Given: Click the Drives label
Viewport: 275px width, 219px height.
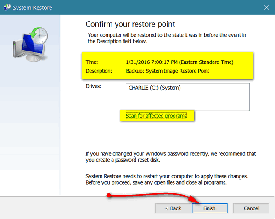Looking at the screenshot, I should [x=93, y=86].
